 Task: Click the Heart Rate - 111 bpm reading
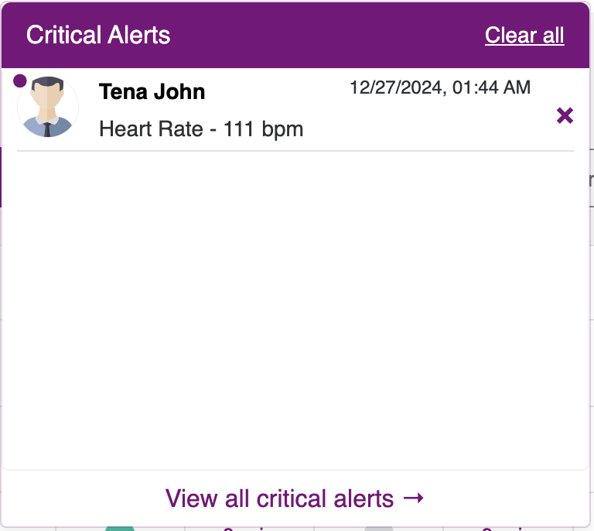(201, 128)
